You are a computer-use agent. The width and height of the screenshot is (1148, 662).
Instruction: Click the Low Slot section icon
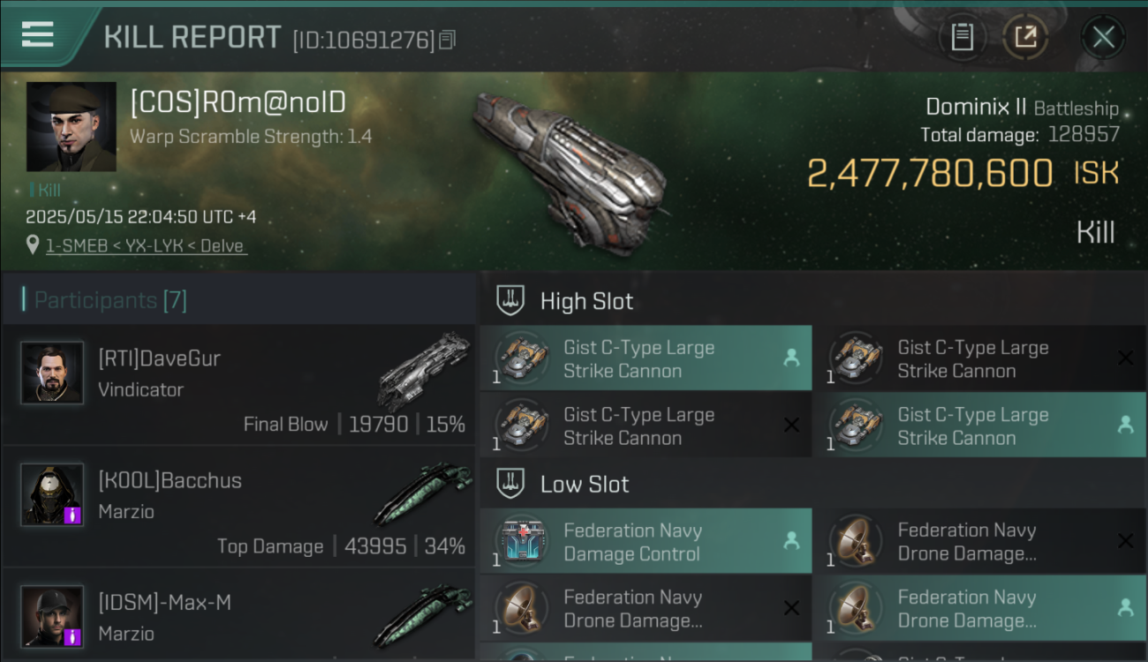(x=510, y=483)
